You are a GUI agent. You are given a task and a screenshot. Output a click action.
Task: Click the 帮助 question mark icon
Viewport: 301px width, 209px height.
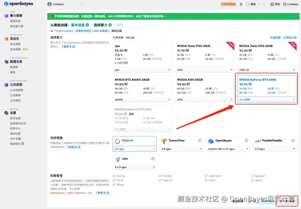coord(272,4)
